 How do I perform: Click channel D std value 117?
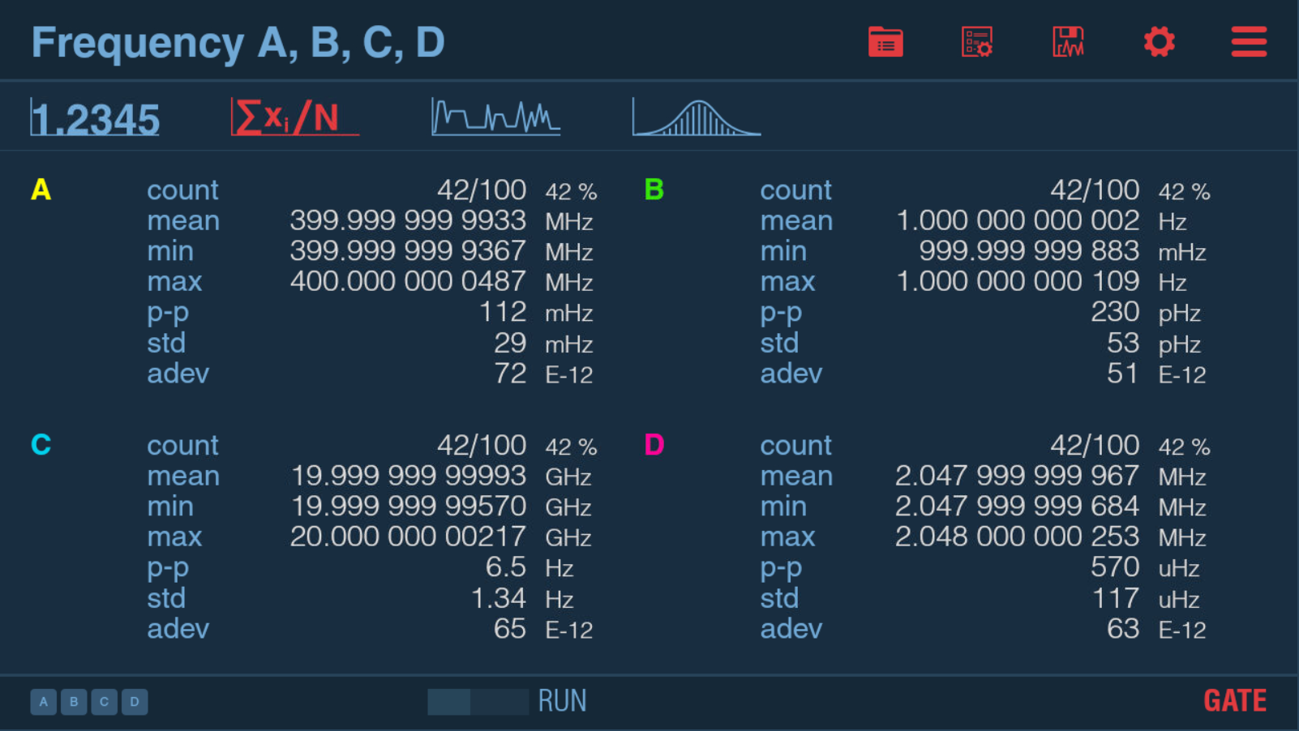(x=1117, y=598)
